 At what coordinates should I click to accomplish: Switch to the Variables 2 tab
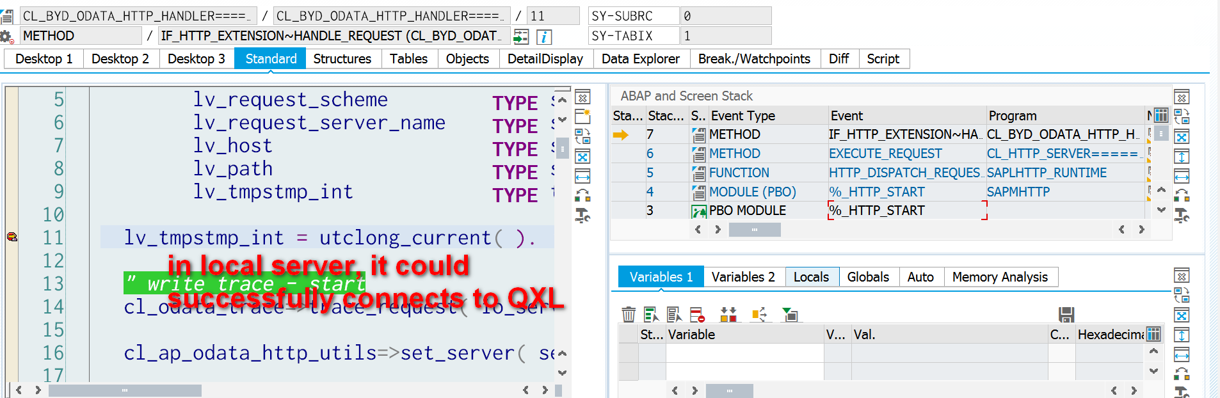coord(743,277)
